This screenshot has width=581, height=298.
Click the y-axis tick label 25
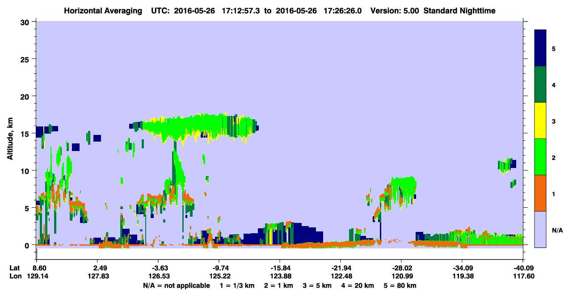[x=25, y=59]
